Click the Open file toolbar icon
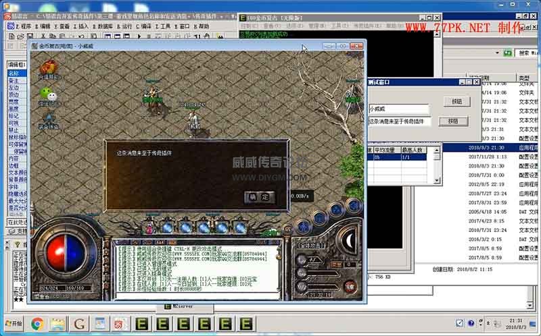Screen dimensions: 541x336 (x=21, y=36)
